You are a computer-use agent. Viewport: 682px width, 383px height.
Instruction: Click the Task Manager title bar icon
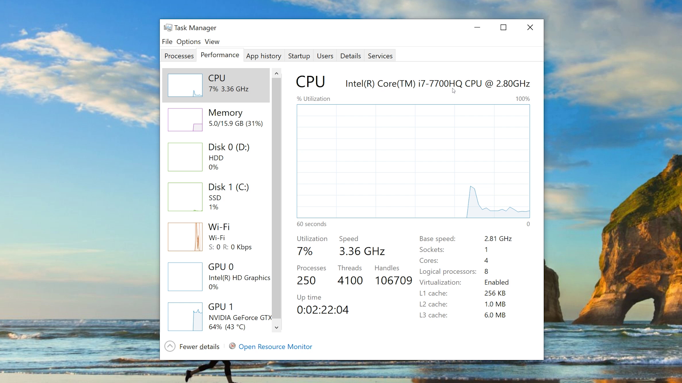(x=168, y=28)
